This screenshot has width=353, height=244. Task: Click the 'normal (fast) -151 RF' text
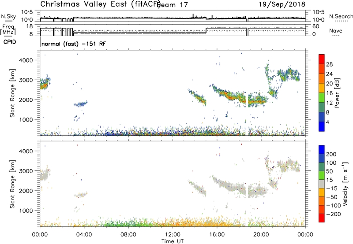[x=74, y=44]
